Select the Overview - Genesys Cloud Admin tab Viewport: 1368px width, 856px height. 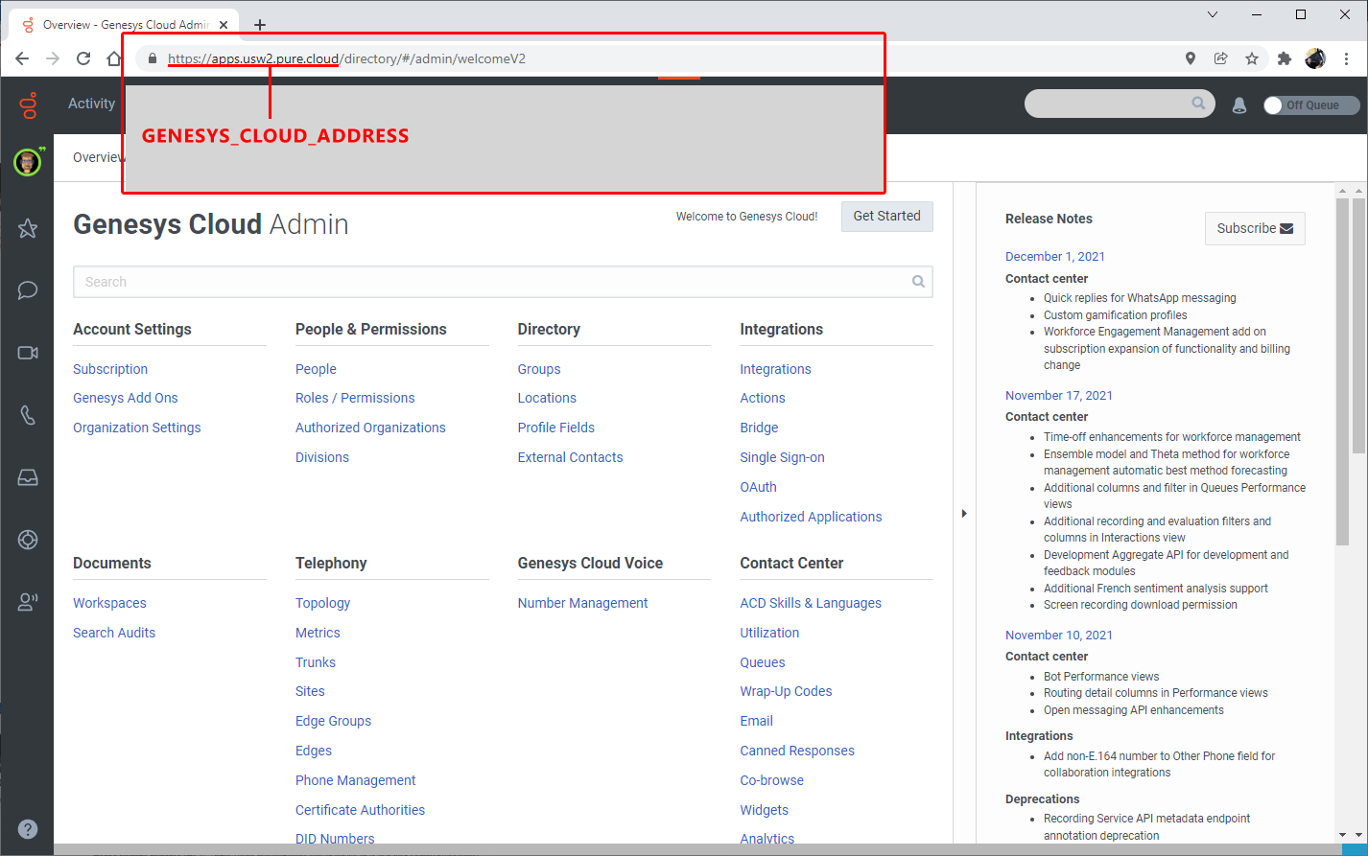pos(122,25)
